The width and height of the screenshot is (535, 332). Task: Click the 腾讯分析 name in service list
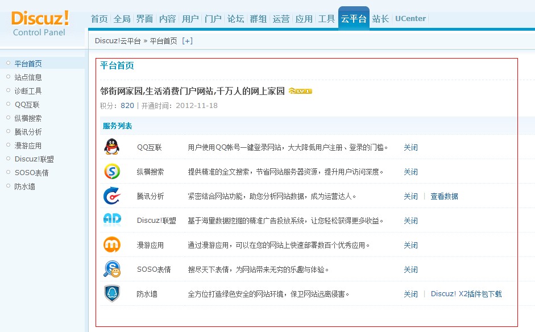coord(151,196)
